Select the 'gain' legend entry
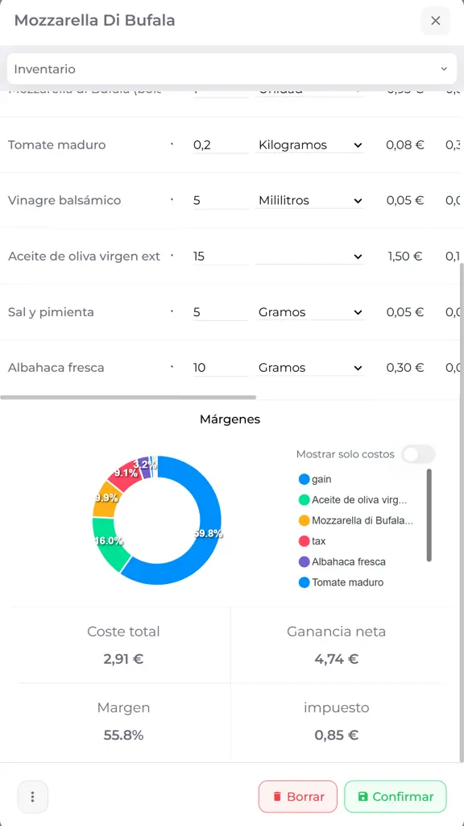The image size is (464, 826). pyautogui.click(x=321, y=479)
